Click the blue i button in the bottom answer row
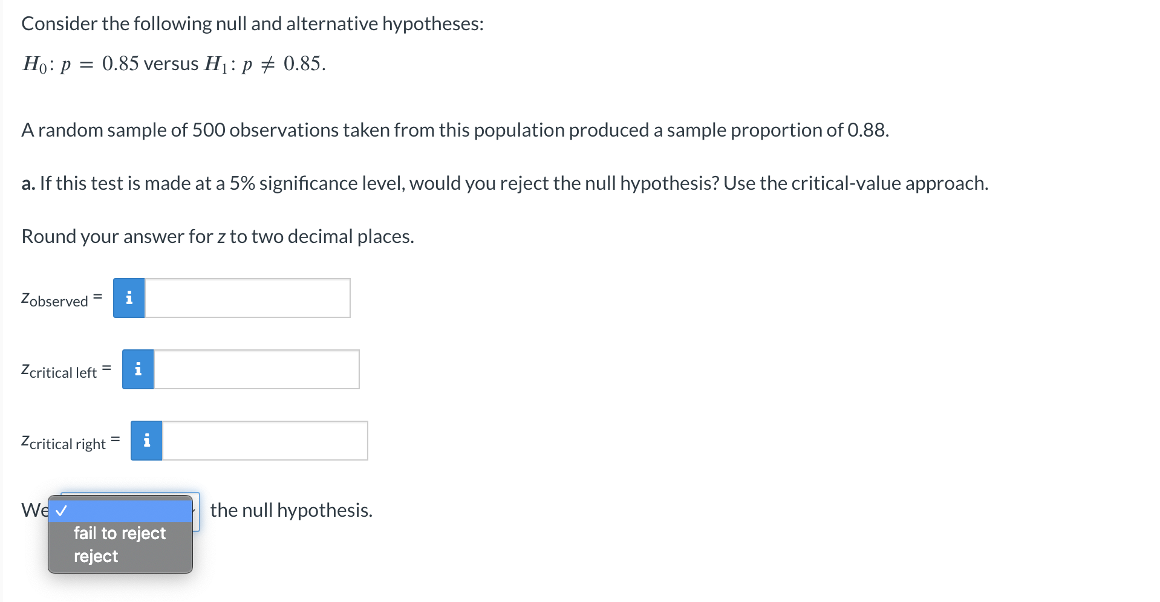The image size is (1160, 602). pyautogui.click(x=146, y=440)
